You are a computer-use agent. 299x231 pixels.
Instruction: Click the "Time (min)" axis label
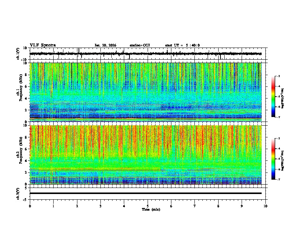tap(151, 209)
